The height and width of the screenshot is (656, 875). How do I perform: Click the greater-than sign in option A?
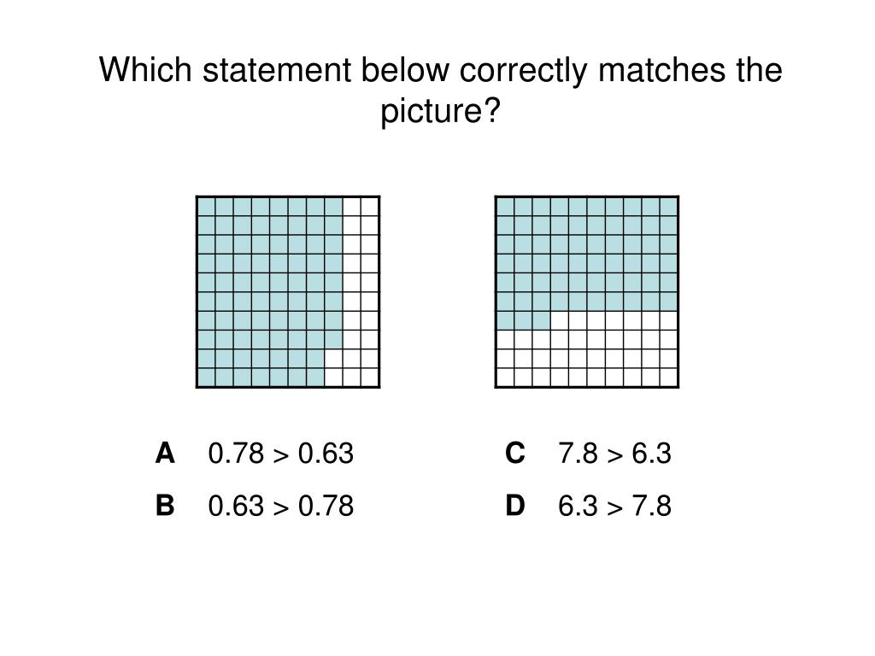click(x=281, y=456)
